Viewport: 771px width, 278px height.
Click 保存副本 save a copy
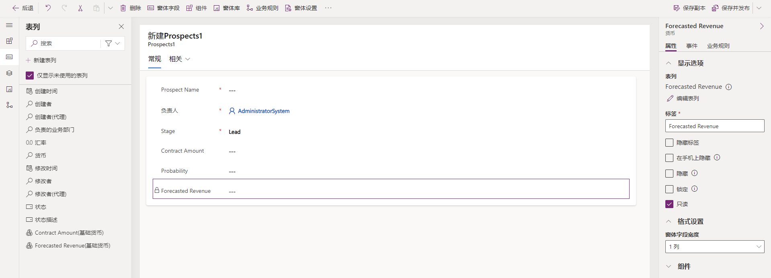[x=689, y=8]
